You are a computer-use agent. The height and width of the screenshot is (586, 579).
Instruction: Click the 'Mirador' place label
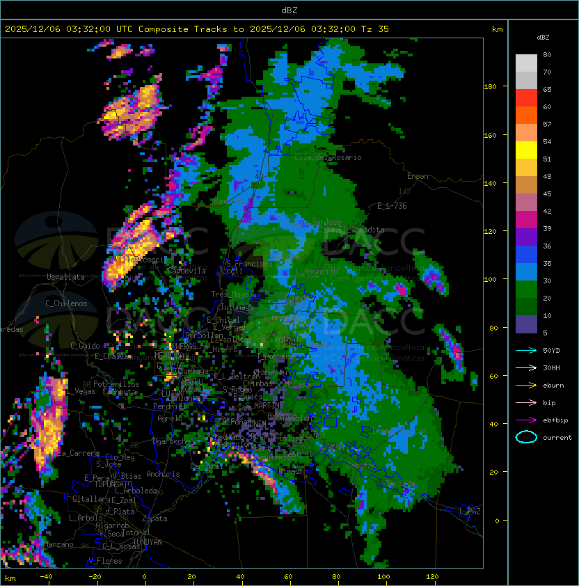pyautogui.click(x=294, y=472)
